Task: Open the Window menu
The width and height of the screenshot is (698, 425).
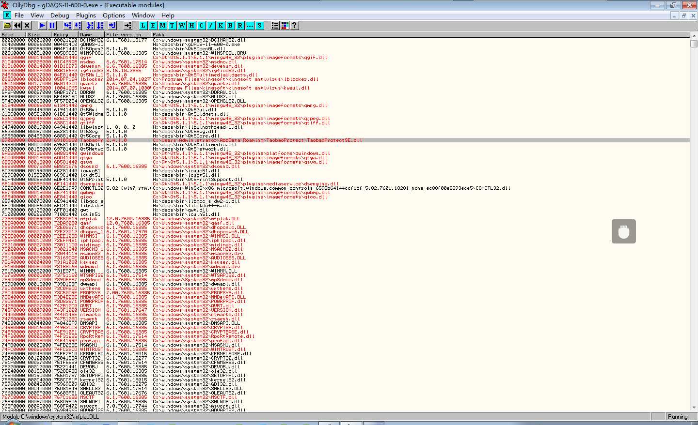Action: tap(143, 15)
